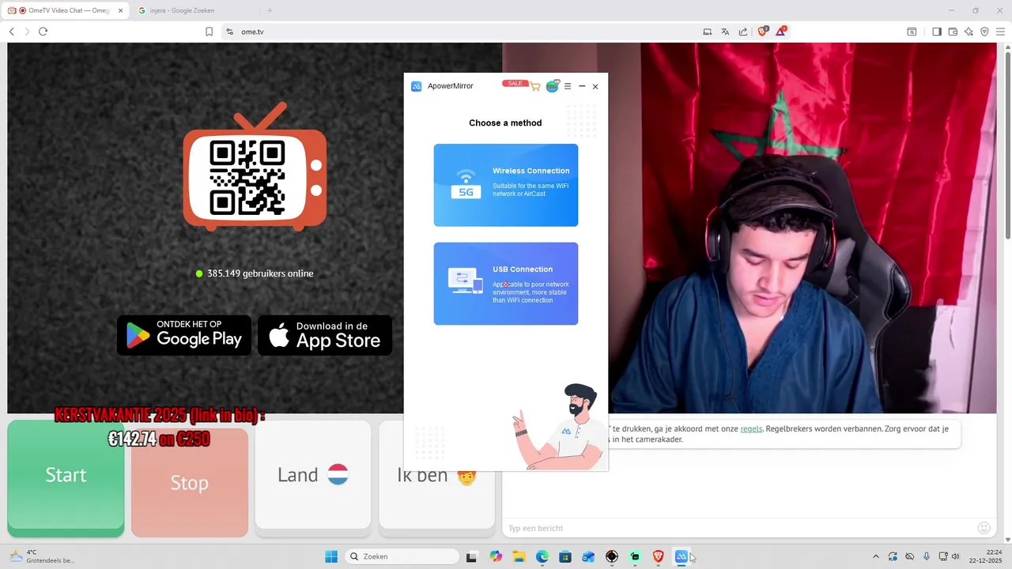This screenshot has width=1012, height=569.
Task: Open the weather widget showing 4°C
Action: (41, 556)
